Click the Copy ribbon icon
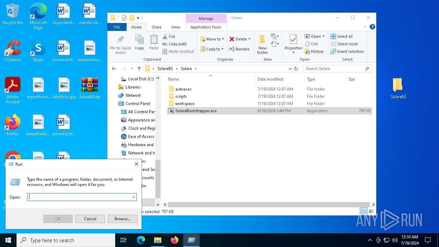439x247 pixels. [x=139, y=43]
